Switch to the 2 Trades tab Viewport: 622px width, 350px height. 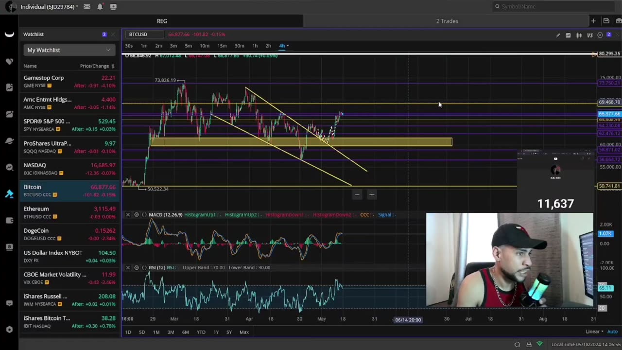(447, 21)
